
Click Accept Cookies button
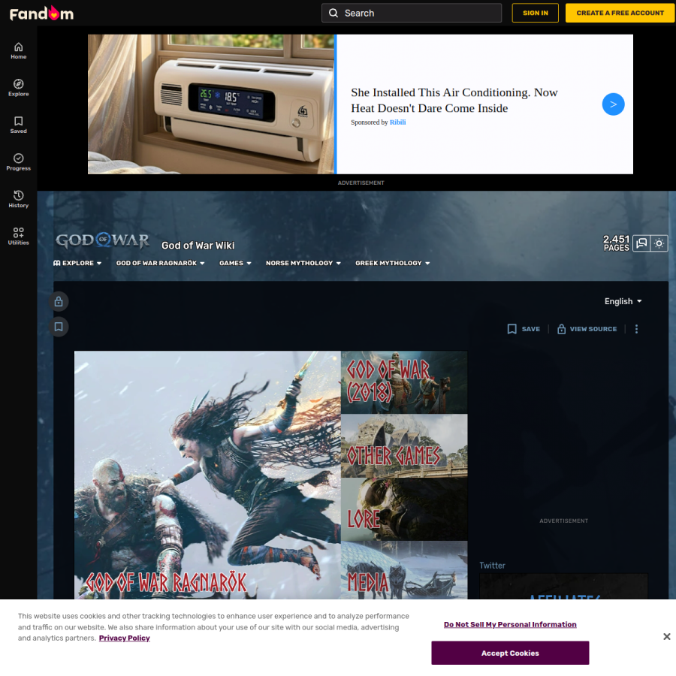510,653
